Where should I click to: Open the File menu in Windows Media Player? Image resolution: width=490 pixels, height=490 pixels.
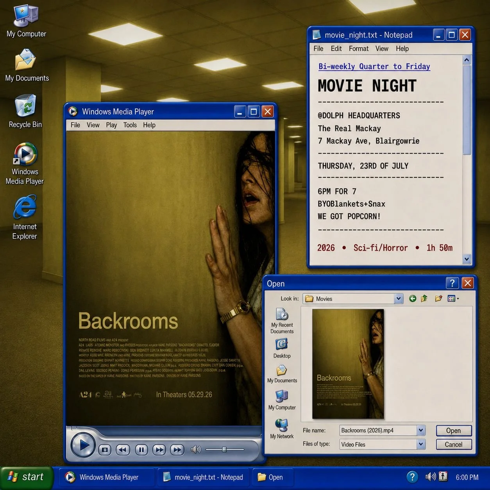click(x=75, y=125)
